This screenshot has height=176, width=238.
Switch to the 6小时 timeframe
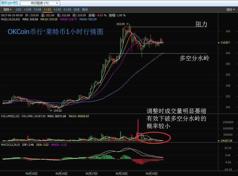click(x=67, y=10)
